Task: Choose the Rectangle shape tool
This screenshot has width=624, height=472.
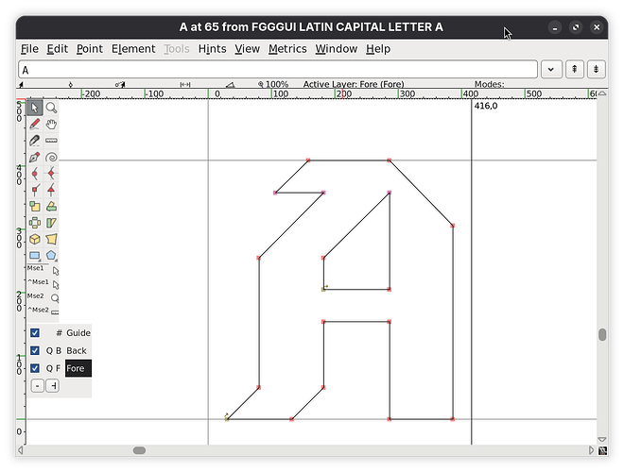Action: tap(35, 255)
